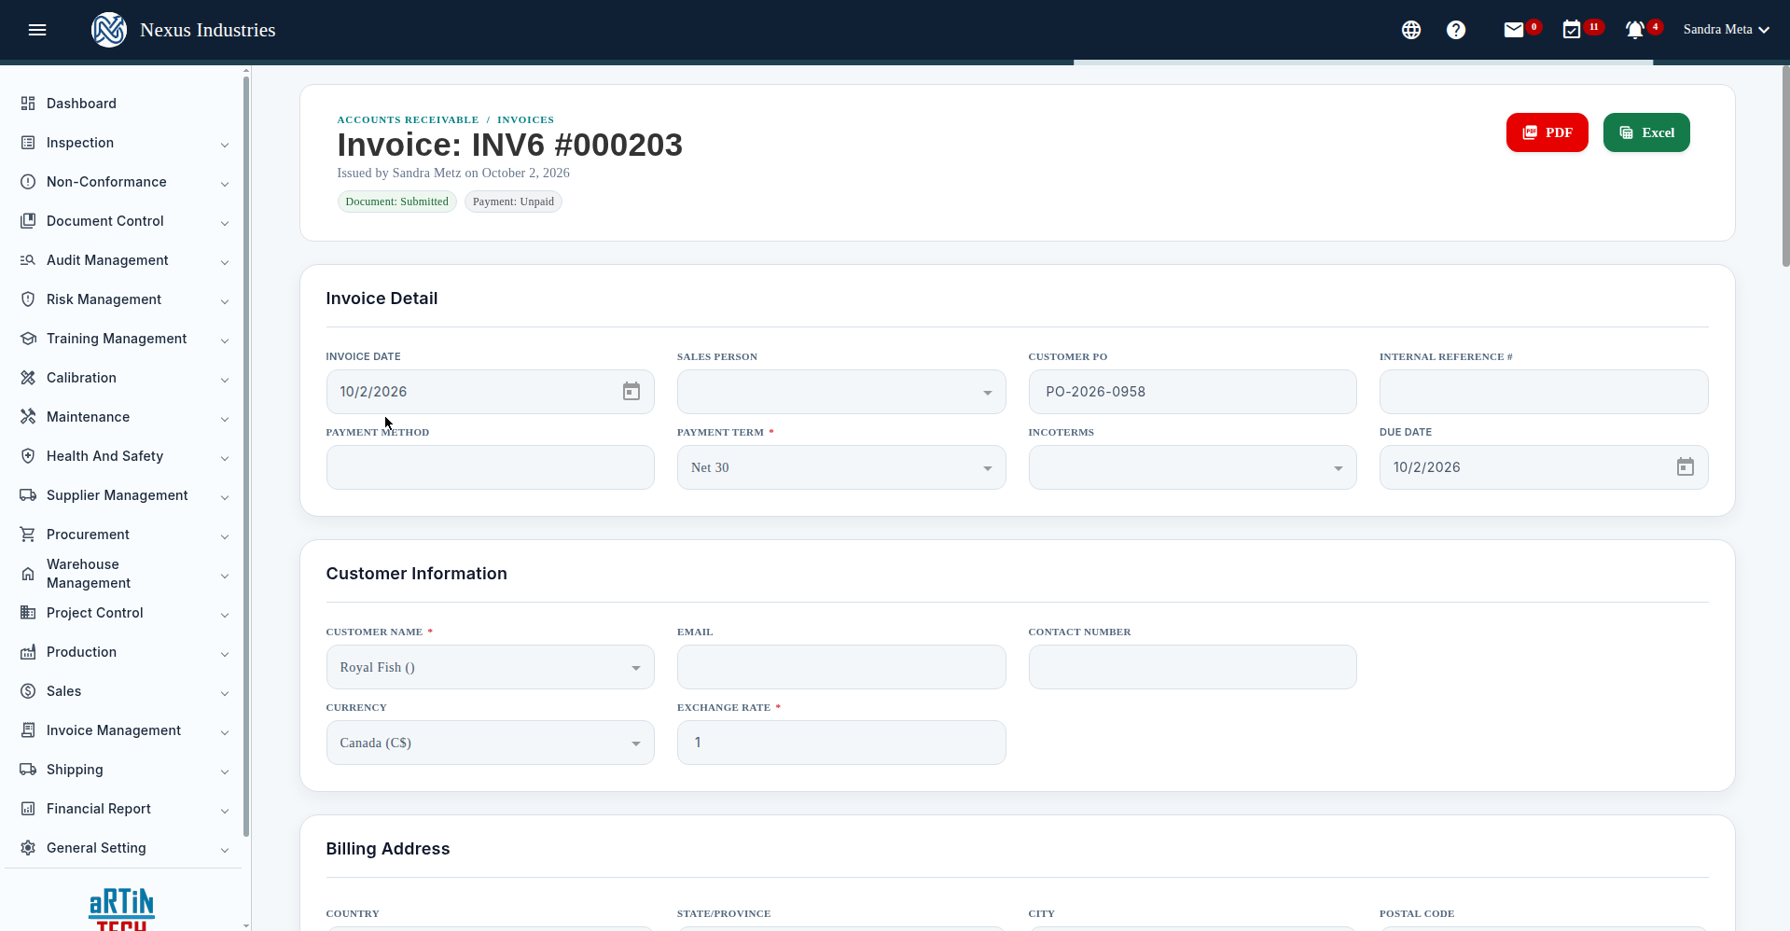The width and height of the screenshot is (1790, 931).
Task: Click the Customer PO field
Action: point(1192,392)
